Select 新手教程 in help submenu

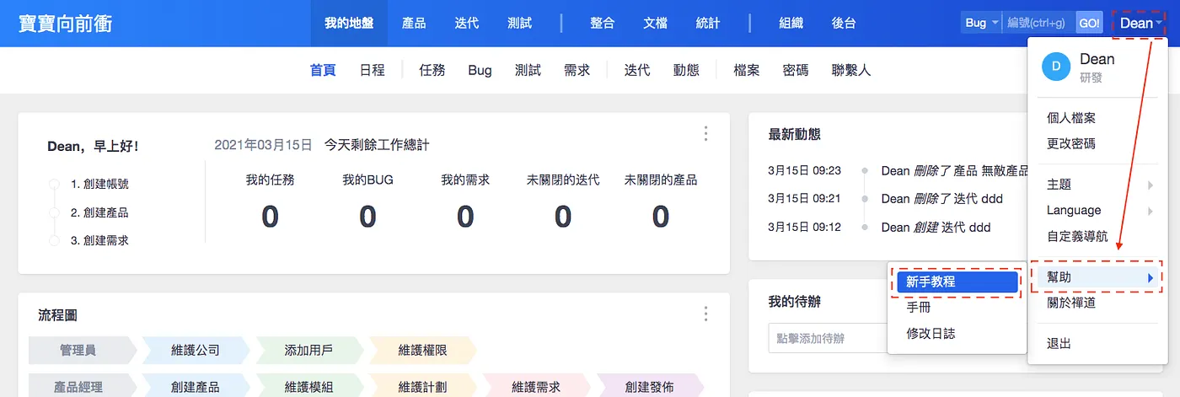(x=957, y=282)
